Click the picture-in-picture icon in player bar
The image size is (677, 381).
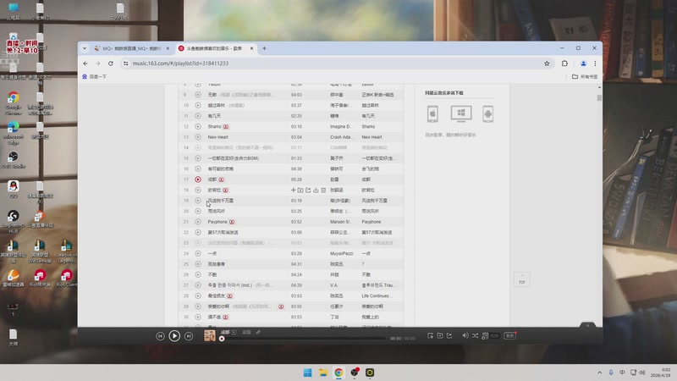click(x=430, y=335)
